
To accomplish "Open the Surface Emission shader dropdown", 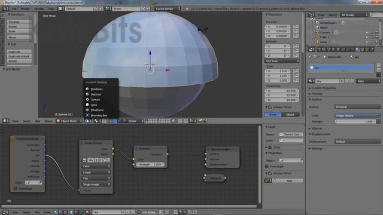I will (357, 107).
